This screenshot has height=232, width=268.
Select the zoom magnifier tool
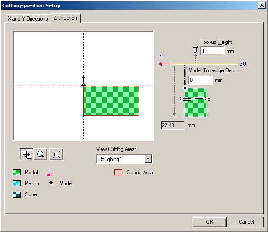click(40, 154)
